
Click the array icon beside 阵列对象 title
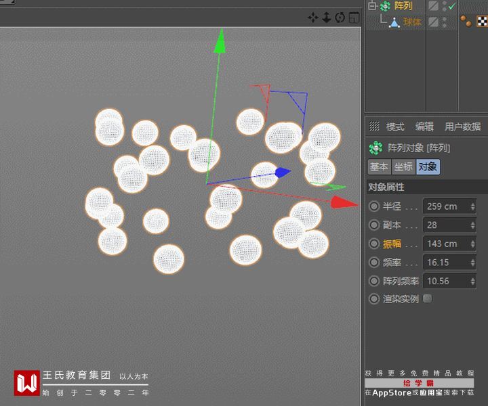pos(375,148)
